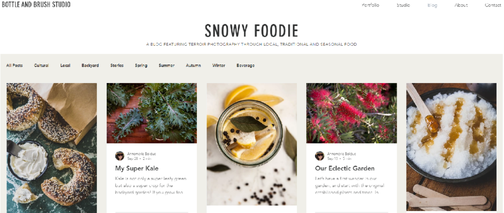Select the All Posts category
The image size is (504, 213).
14,65
